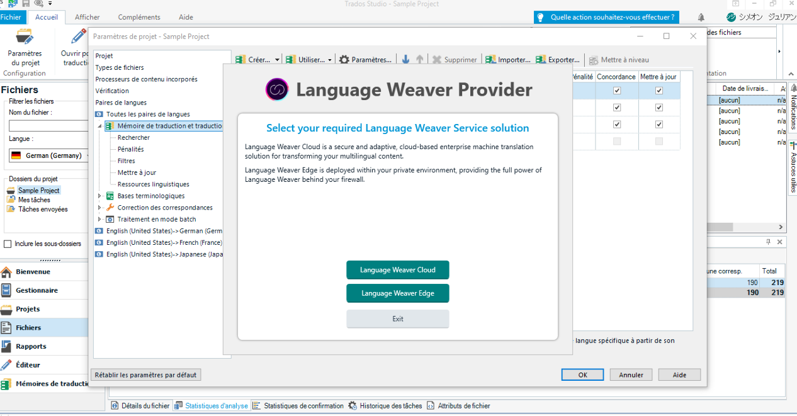Open Mémoires de traduction view
Screen dimensions: 797x416
(14, 383)
